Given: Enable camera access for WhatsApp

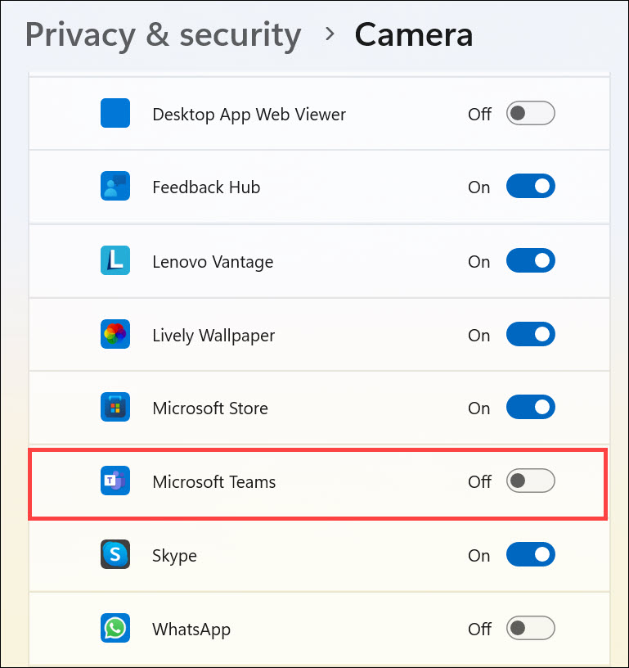Looking at the screenshot, I should pos(530,628).
